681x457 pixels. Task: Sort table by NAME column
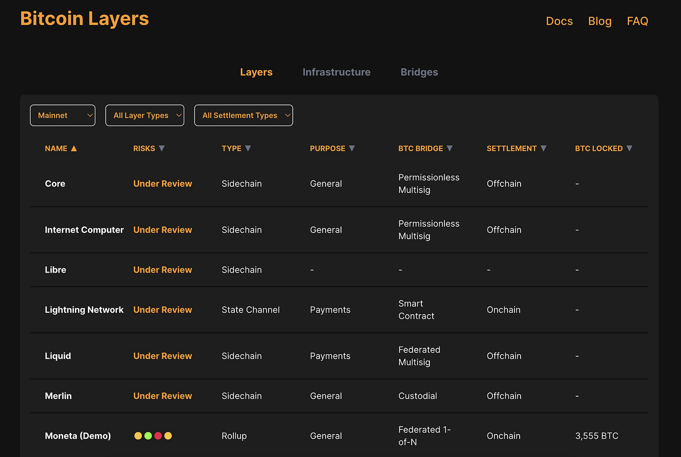61,148
